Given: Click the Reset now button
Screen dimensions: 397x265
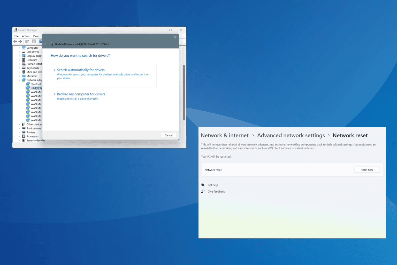Looking at the screenshot, I should pyautogui.click(x=367, y=170).
